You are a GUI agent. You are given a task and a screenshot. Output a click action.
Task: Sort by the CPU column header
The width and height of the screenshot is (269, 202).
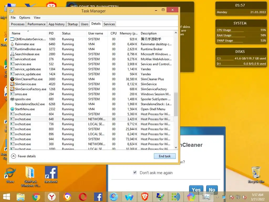(x=113, y=33)
